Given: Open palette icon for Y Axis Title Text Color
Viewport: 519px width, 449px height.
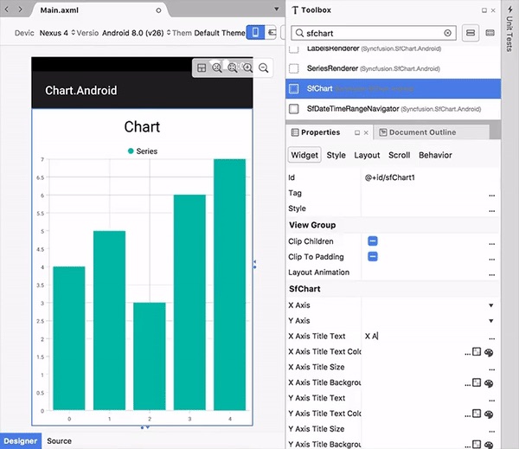Looking at the screenshot, I should click(489, 414).
